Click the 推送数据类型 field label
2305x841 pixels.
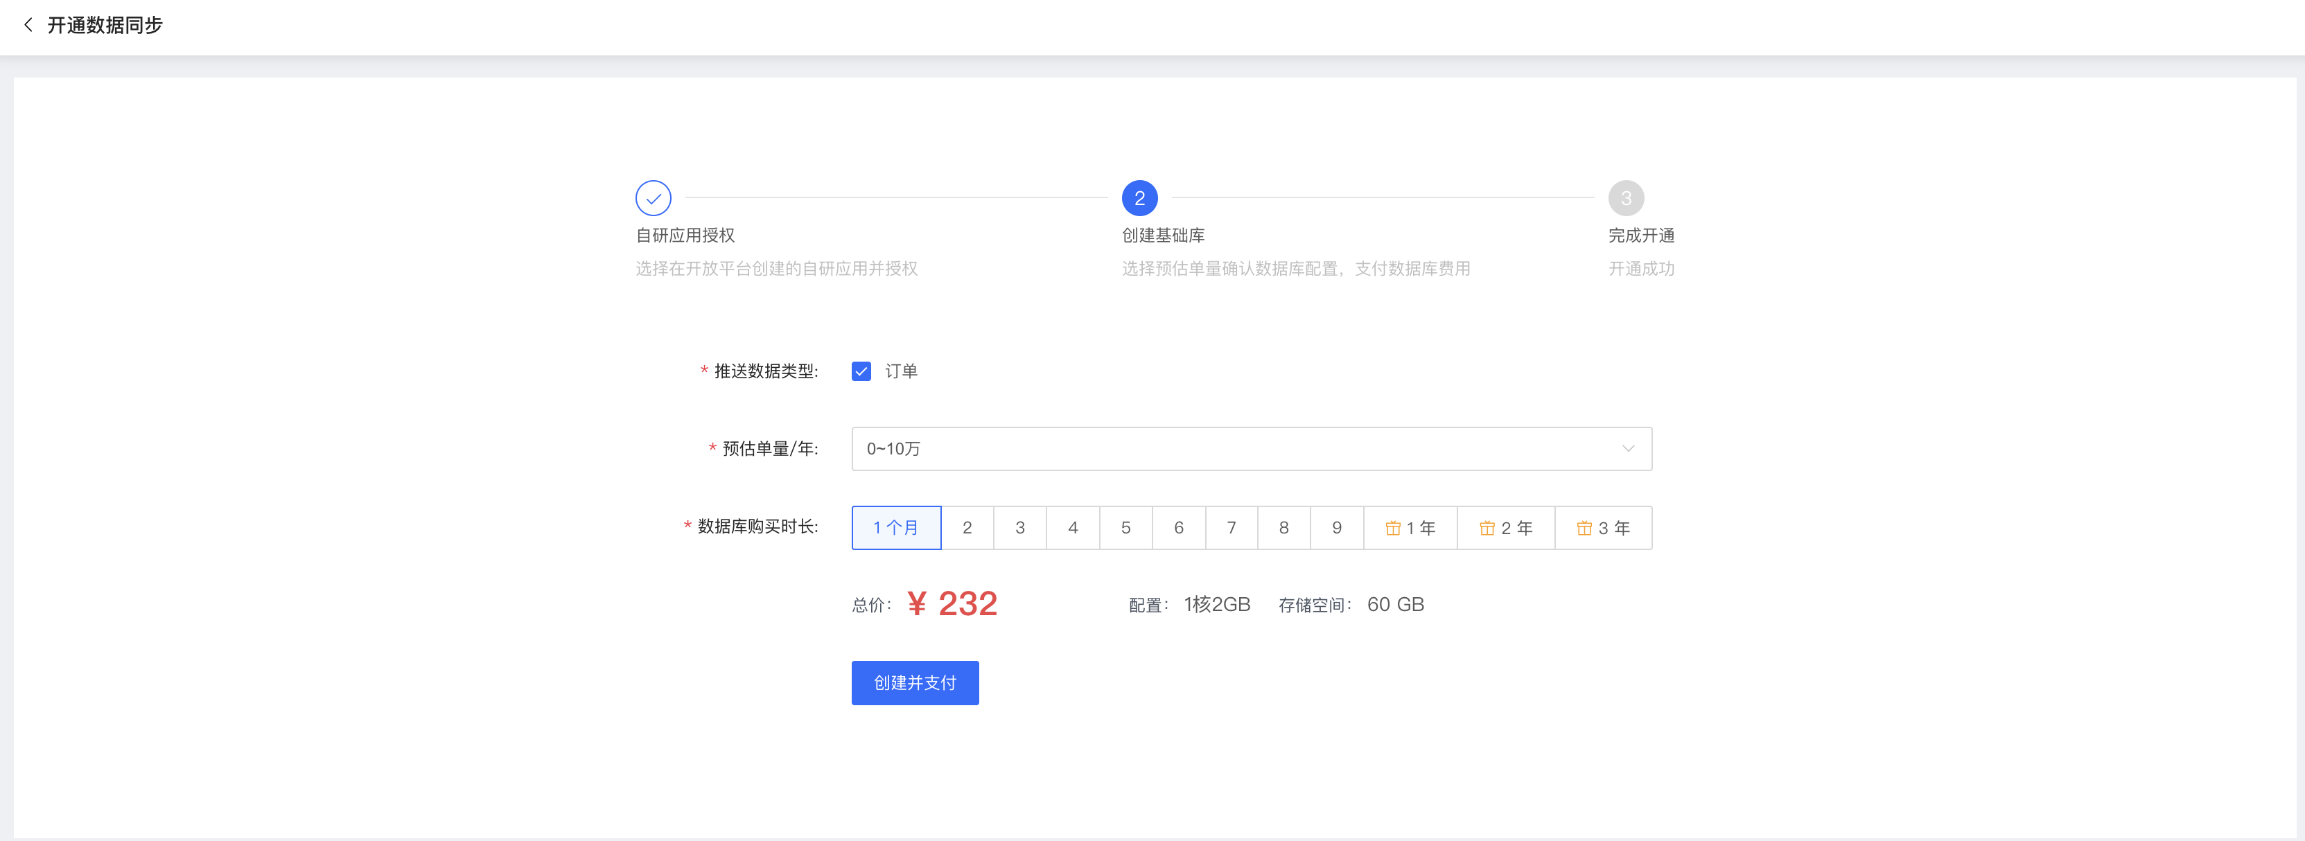(x=766, y=371)
